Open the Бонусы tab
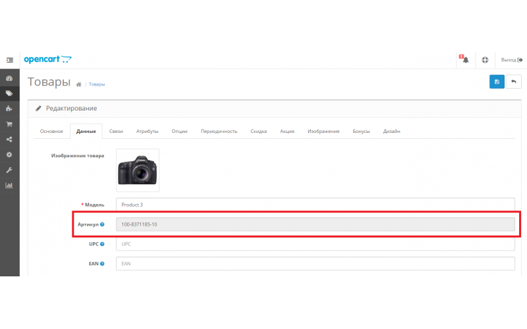 coord(361,131)
